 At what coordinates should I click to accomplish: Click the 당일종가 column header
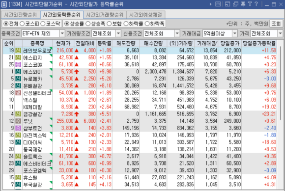pos(230,43)
